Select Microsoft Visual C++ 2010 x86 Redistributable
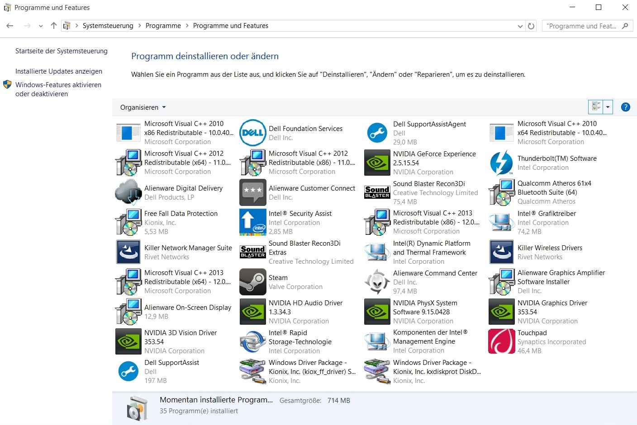The image size is (637, 425). pyautogui.click(x=175, y=133)
